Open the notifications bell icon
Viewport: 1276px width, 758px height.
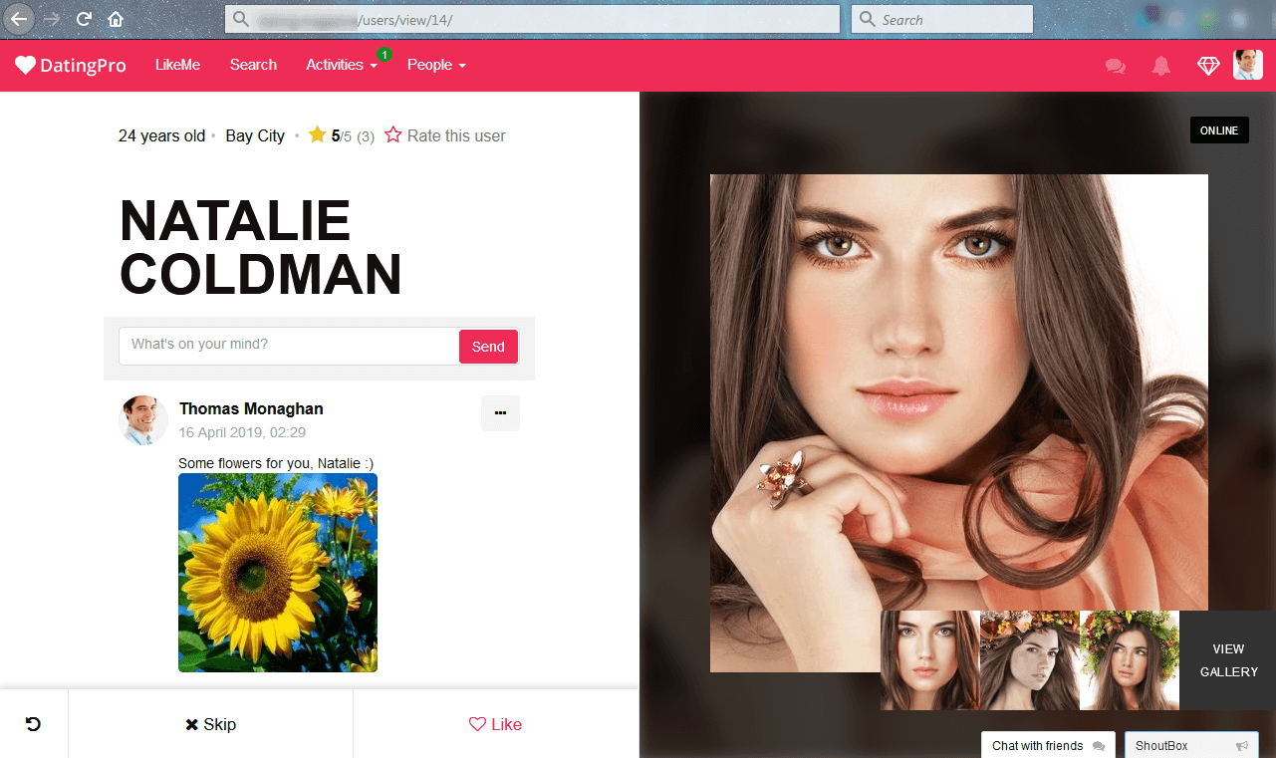[x=1161, y=66]
